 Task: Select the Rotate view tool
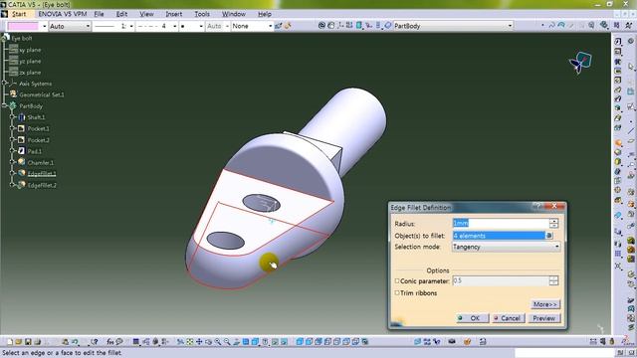pos(208,342)
